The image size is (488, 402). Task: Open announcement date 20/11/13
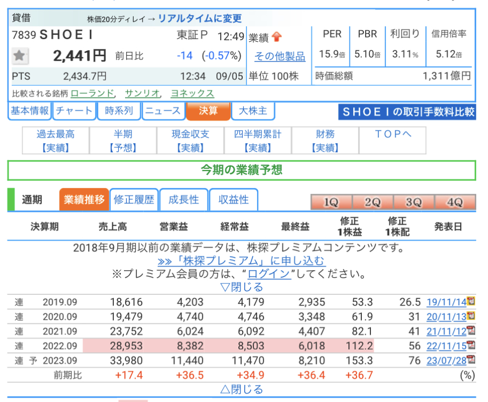click(446, 317)
